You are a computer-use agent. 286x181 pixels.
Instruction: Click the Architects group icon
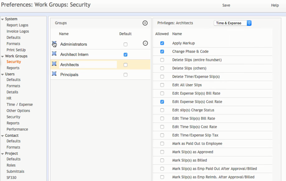[54, 64]
